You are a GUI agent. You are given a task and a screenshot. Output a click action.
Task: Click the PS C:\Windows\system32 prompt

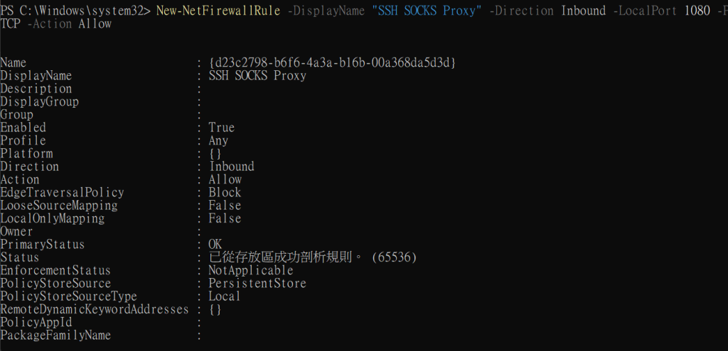75,10
